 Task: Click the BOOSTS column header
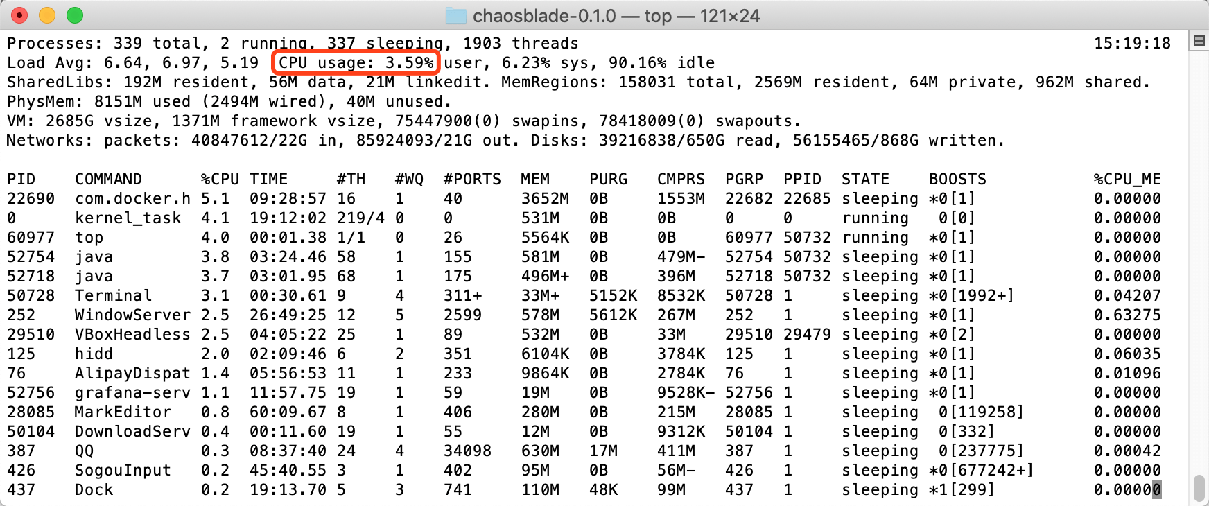pos(957,180)
